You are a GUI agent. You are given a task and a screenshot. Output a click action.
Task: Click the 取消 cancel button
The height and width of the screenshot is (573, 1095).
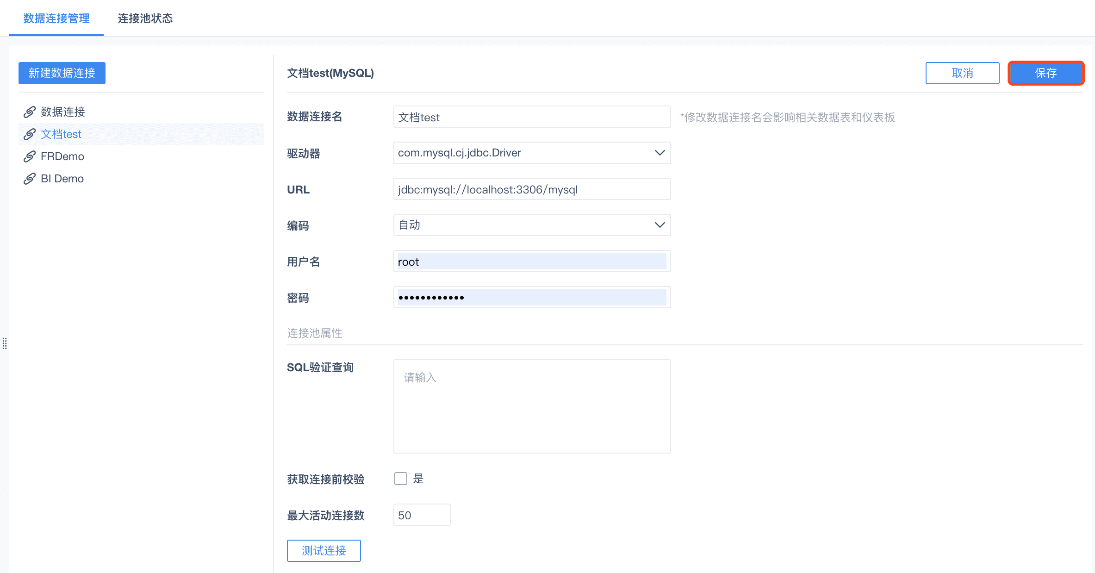point(962,73)
